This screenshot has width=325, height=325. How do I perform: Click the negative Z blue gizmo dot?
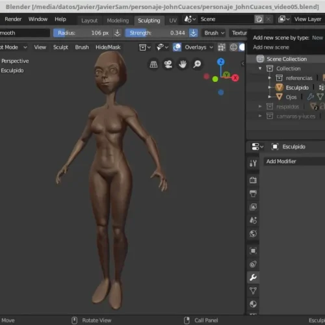pos(221,92)
